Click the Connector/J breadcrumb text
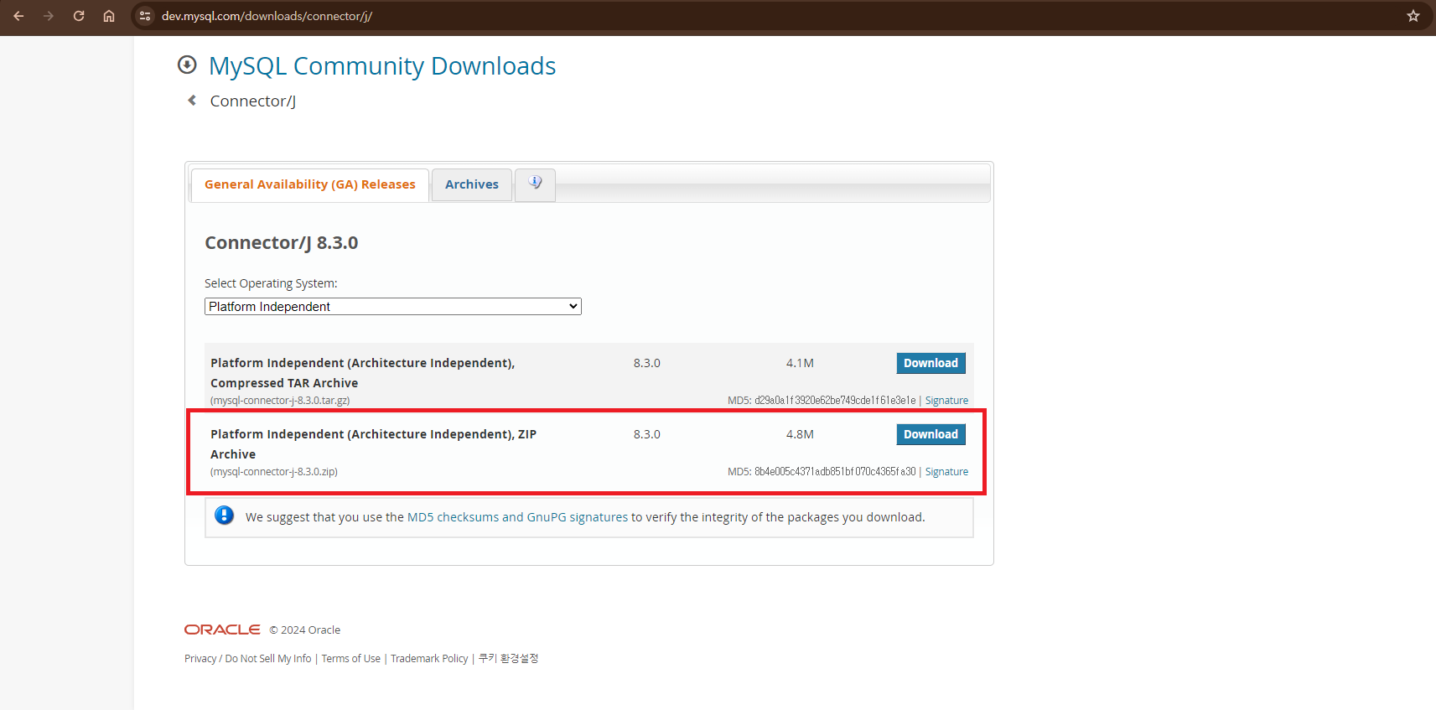 [x=253, y=101]
